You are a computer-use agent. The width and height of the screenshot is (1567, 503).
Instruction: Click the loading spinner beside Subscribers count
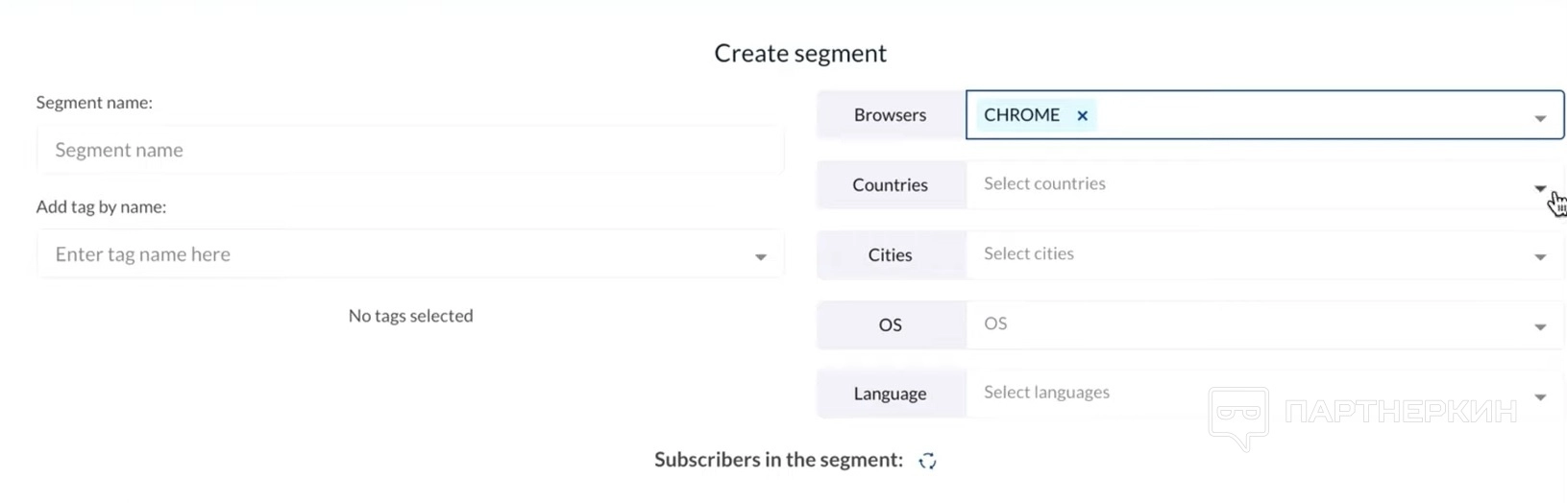[x=927, y=462]
